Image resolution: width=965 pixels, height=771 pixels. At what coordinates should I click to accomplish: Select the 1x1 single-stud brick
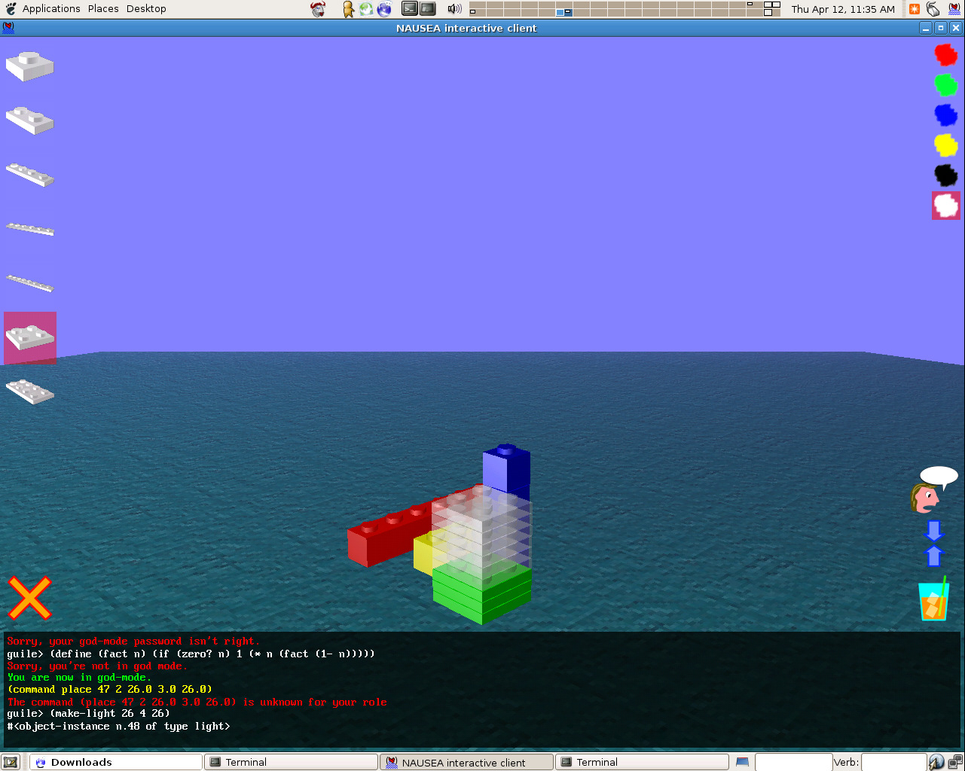pos(30,66)
